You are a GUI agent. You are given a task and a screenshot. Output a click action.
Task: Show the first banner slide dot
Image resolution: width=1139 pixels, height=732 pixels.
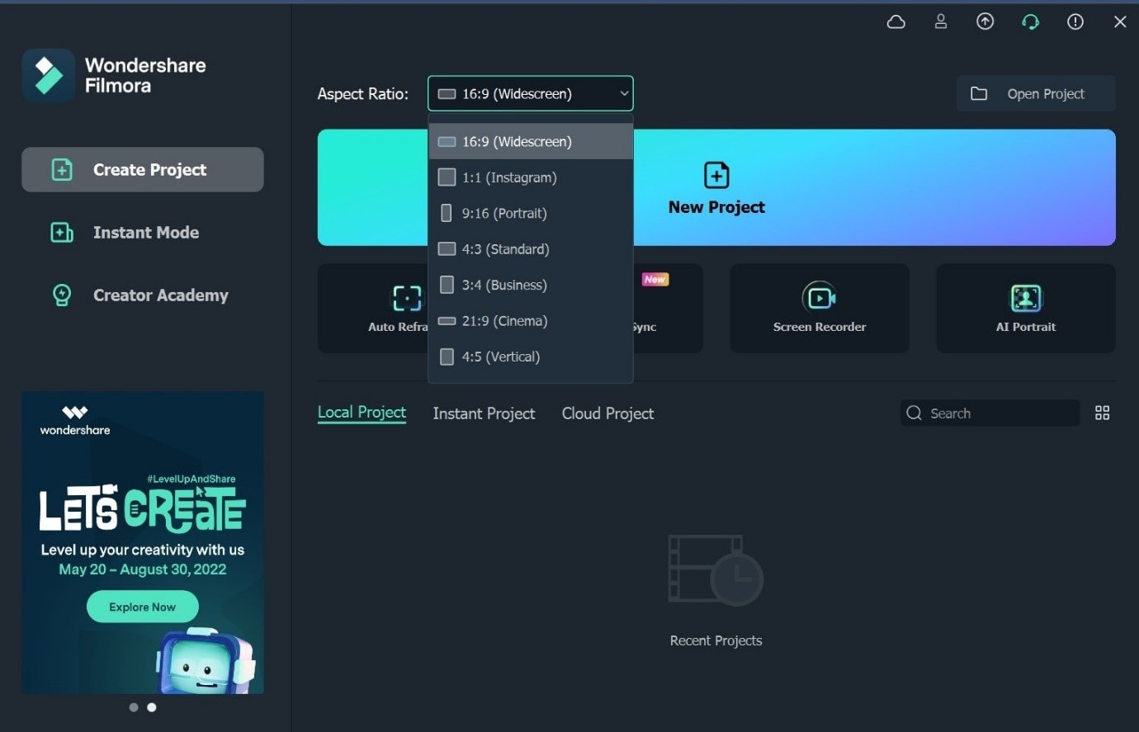134,707
